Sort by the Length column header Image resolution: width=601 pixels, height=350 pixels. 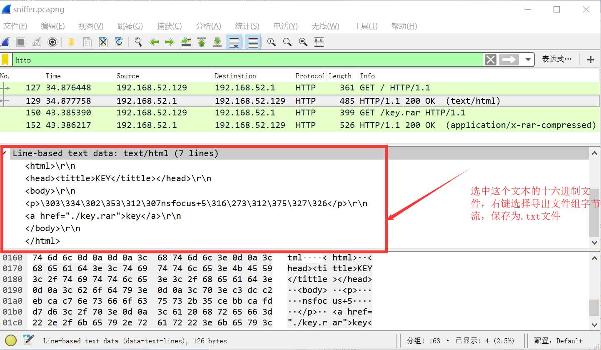[x=342, y=76]
